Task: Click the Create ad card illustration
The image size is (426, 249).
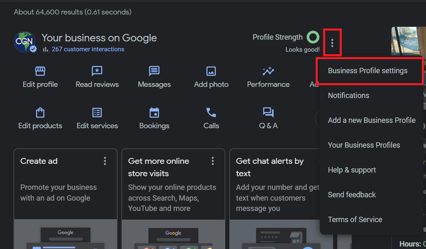Action: click(x=66, y=234)
